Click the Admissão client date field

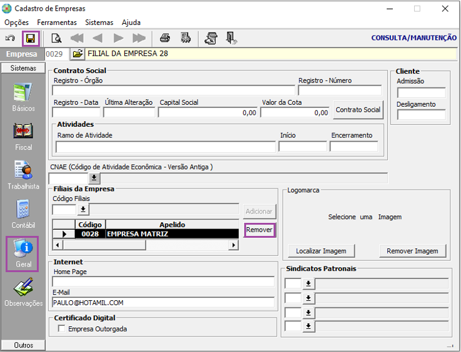coord(421,93)
